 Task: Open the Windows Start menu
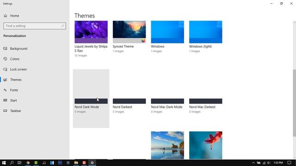[x=4, y=163]
